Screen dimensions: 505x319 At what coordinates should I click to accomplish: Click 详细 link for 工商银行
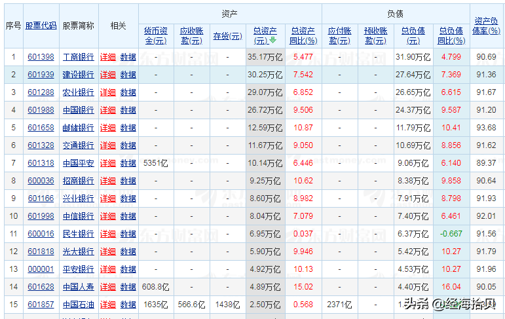pyautogui.click(x=108, y=57)
